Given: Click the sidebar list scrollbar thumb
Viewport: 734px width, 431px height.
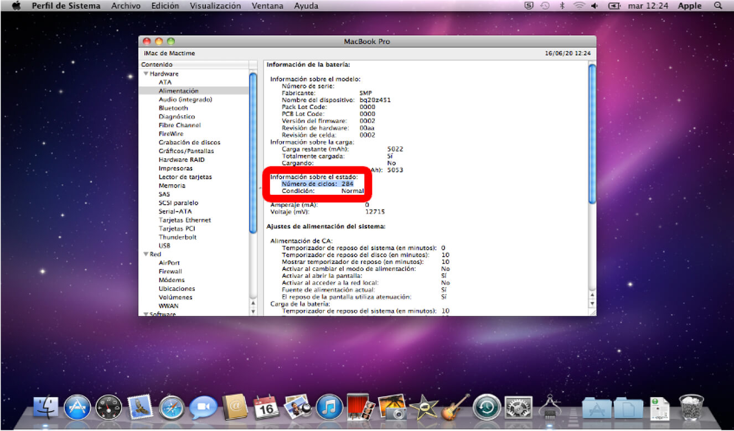Looking at the screenshot, I should pyautogui.click(x=253, y=153).
